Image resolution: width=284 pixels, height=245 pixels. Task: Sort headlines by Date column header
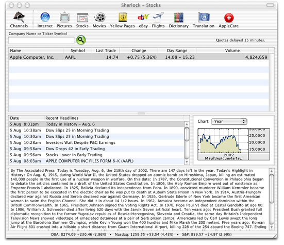point(26,118)
